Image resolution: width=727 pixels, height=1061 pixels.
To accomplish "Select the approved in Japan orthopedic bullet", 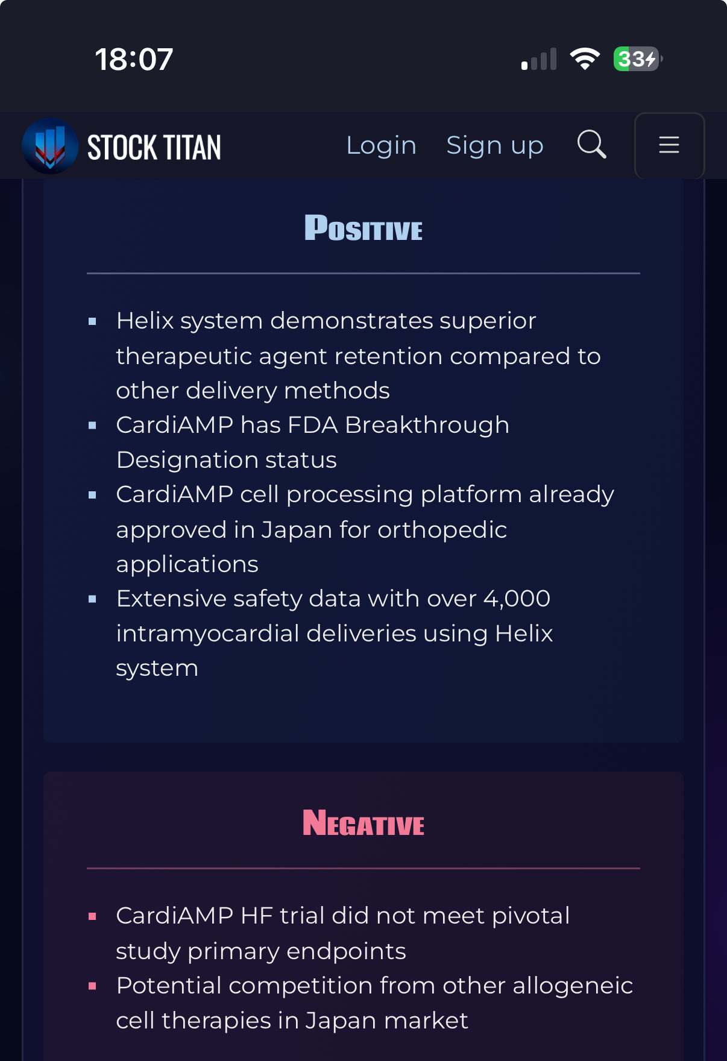I will pyautogui.click(x=365, y=529).
